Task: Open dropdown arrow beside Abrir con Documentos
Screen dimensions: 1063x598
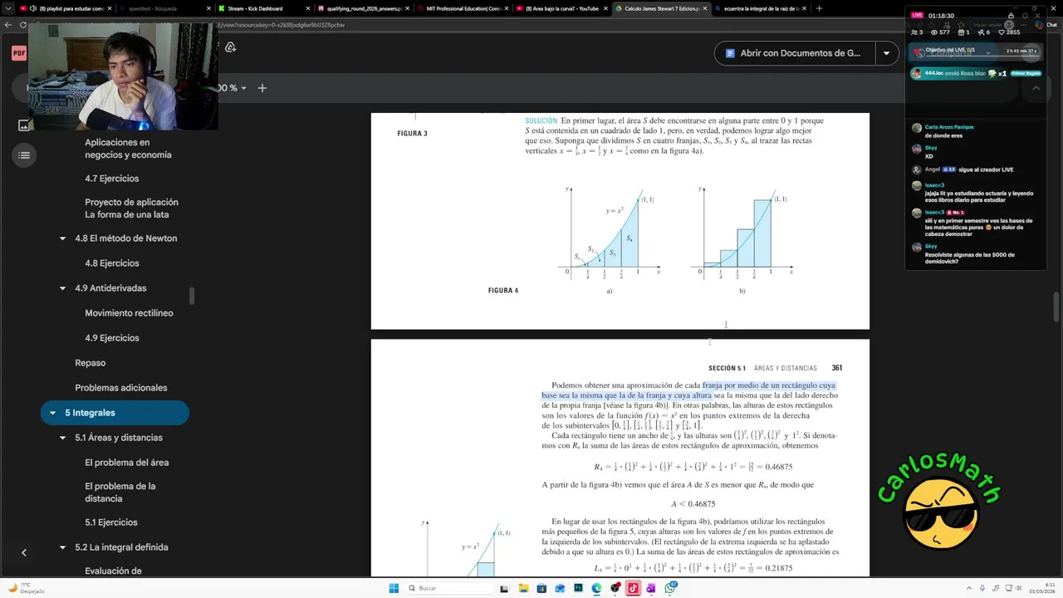Action: click(x=886, y=53)
